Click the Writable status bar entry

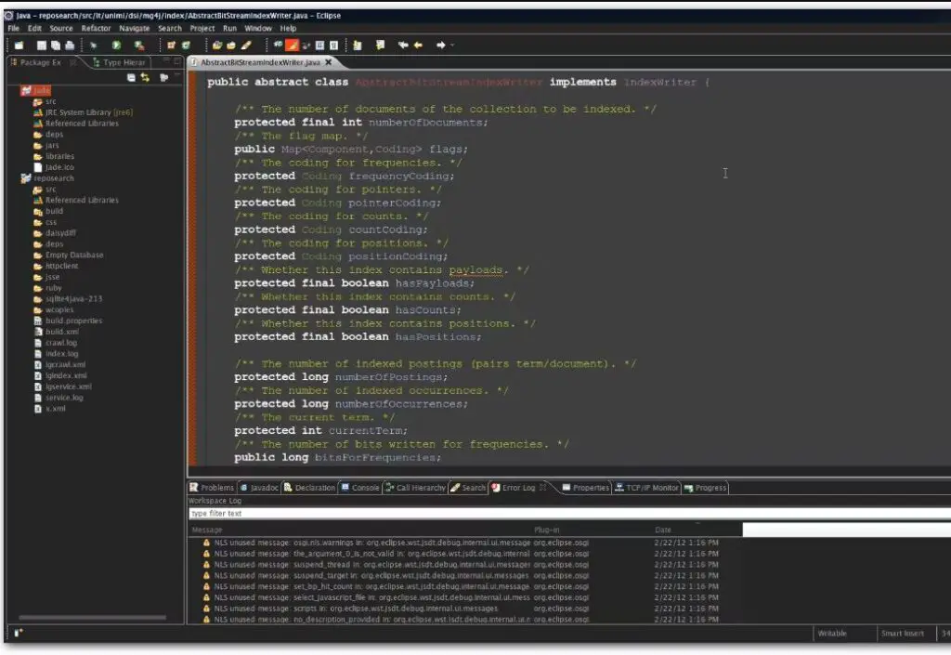(x=832, y=634)
